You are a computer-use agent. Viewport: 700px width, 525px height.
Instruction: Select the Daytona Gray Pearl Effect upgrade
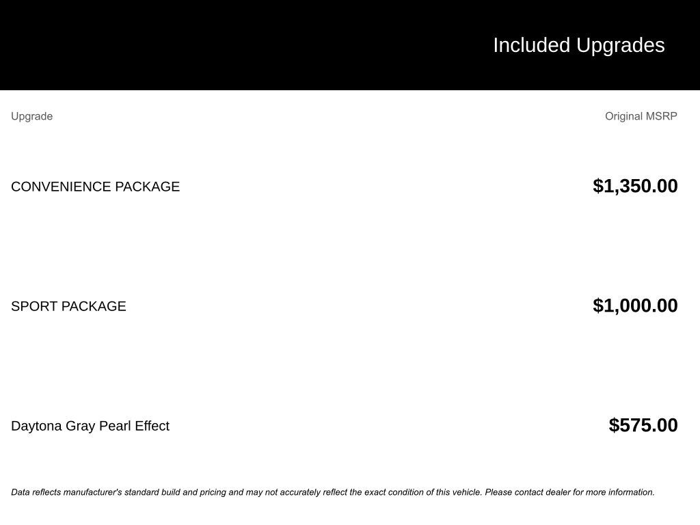pyautogui.click(x=90, y=426)
